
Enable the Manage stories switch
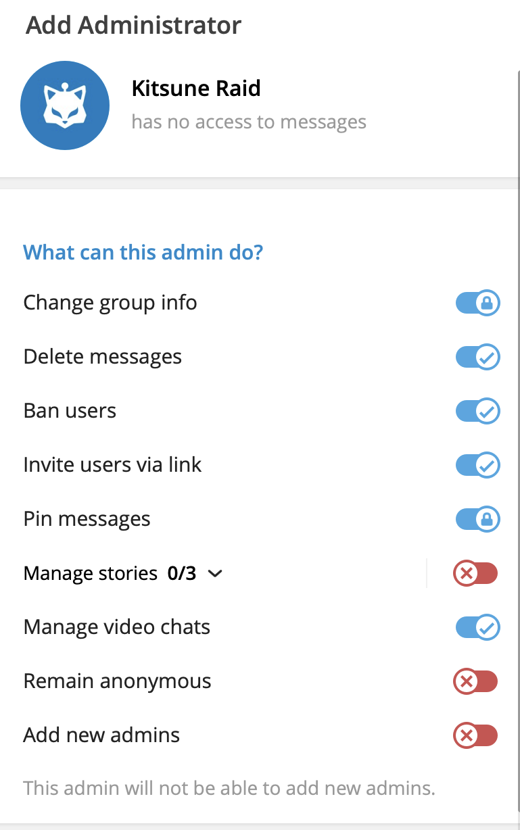pyautogui.click(x=475, y=574)
